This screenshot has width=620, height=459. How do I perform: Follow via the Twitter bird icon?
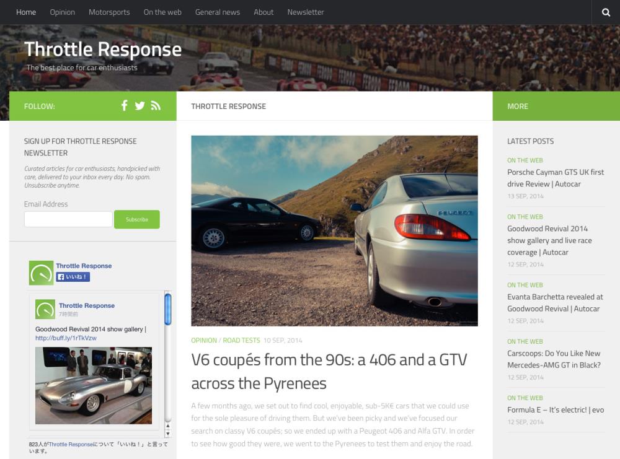pyautogui.click(x=139, y=105)
